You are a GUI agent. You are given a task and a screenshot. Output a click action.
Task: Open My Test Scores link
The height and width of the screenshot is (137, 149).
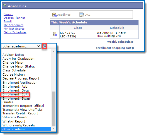14,29
